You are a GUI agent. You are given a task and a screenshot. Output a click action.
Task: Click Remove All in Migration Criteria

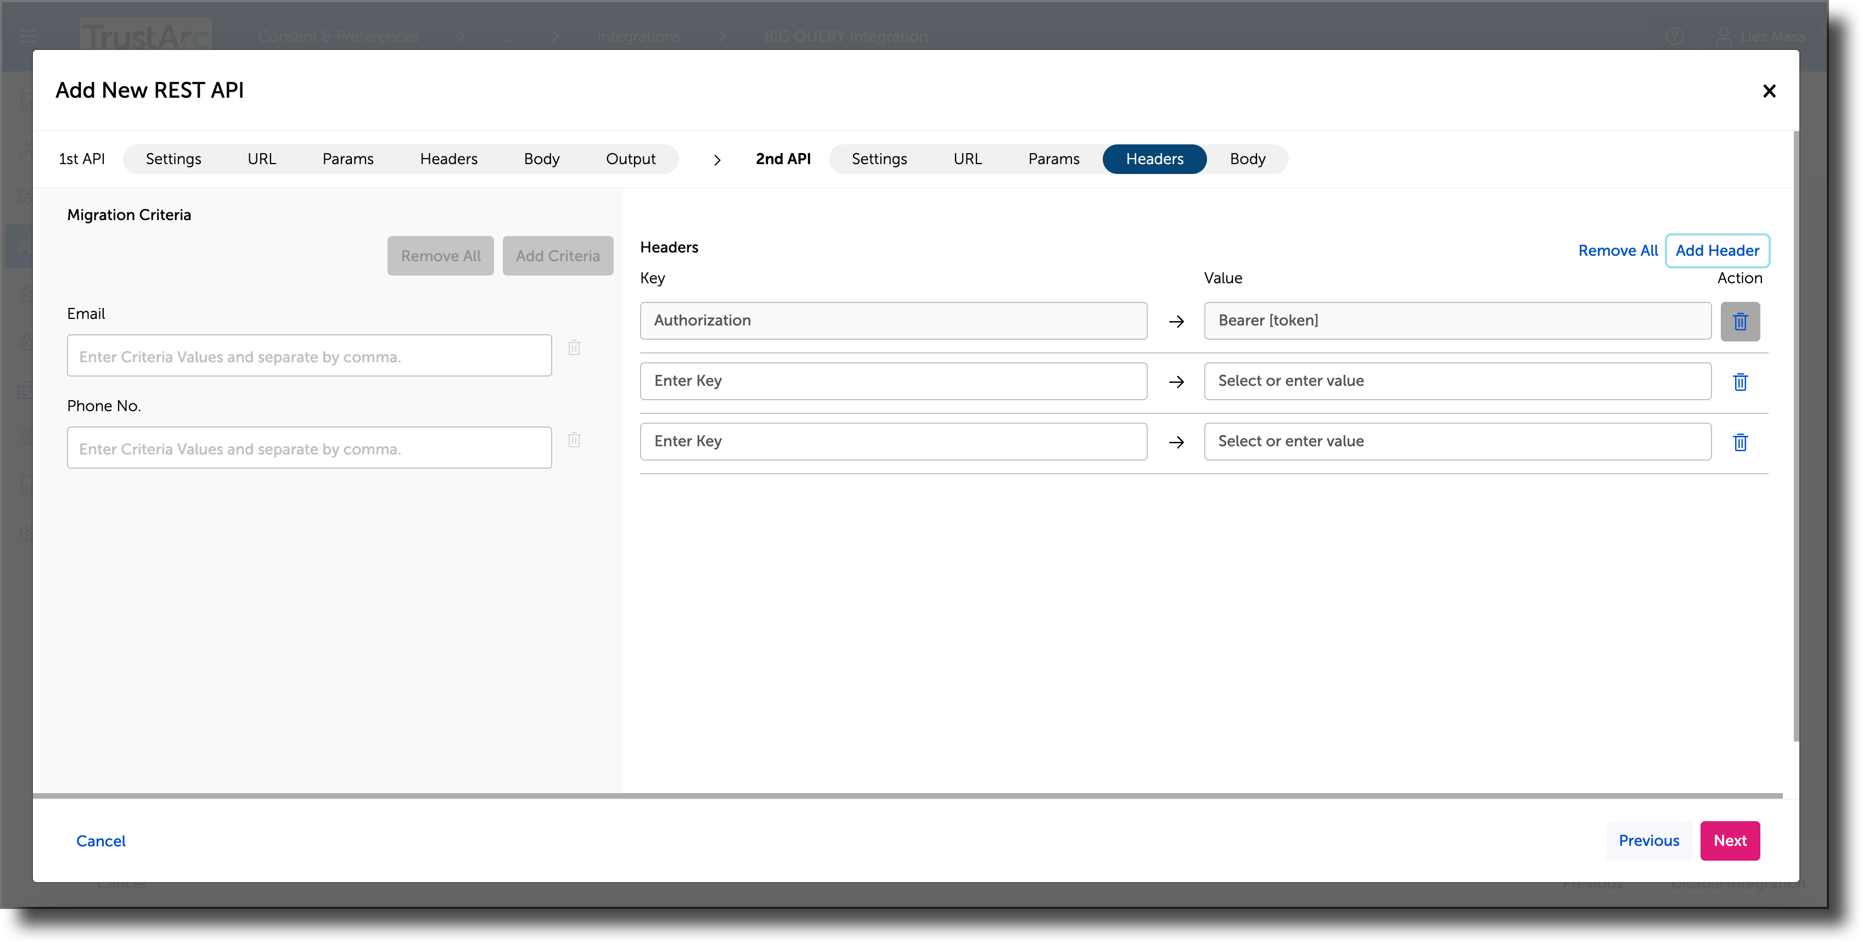(x=440, y=256)
